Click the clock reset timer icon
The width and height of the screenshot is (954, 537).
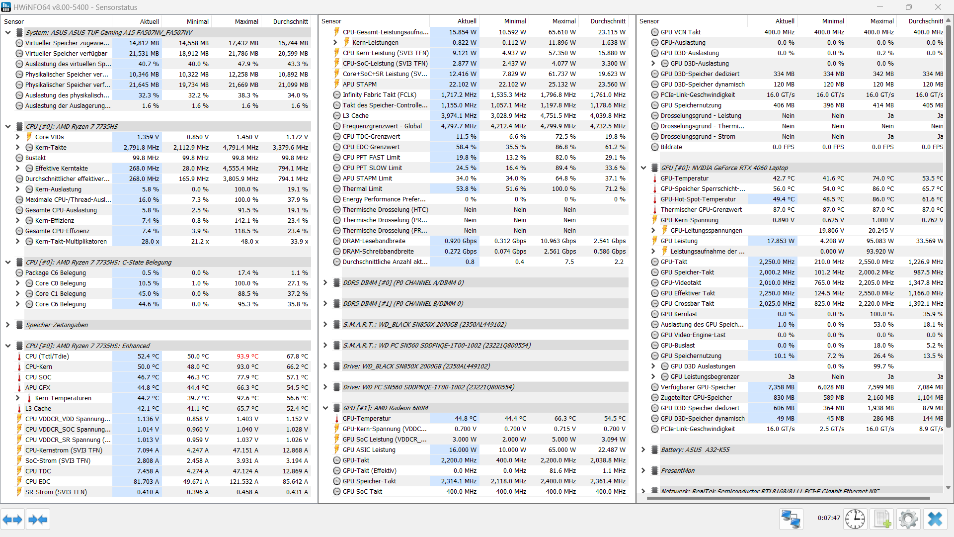(x=855, y=519)
